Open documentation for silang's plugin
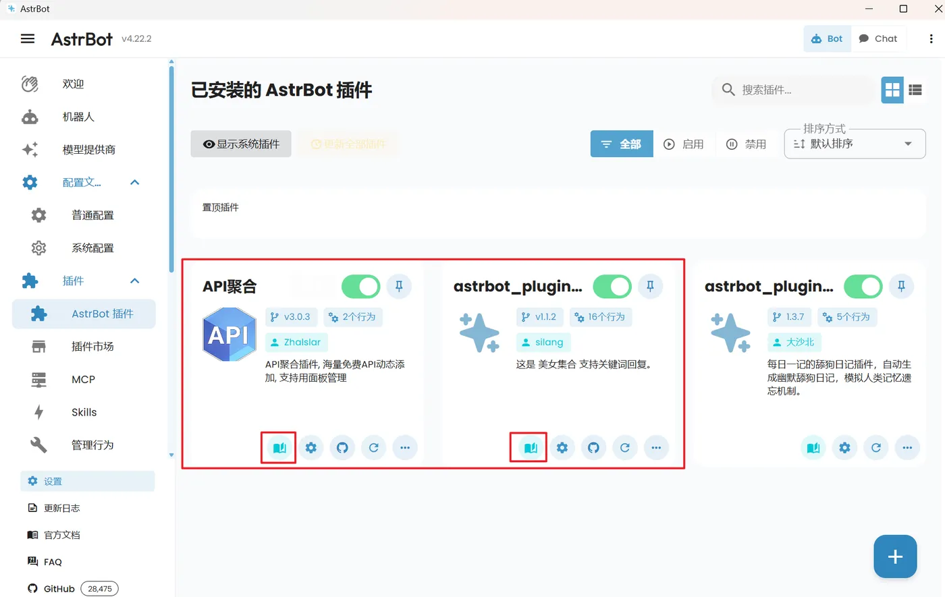 coord(531,447)
